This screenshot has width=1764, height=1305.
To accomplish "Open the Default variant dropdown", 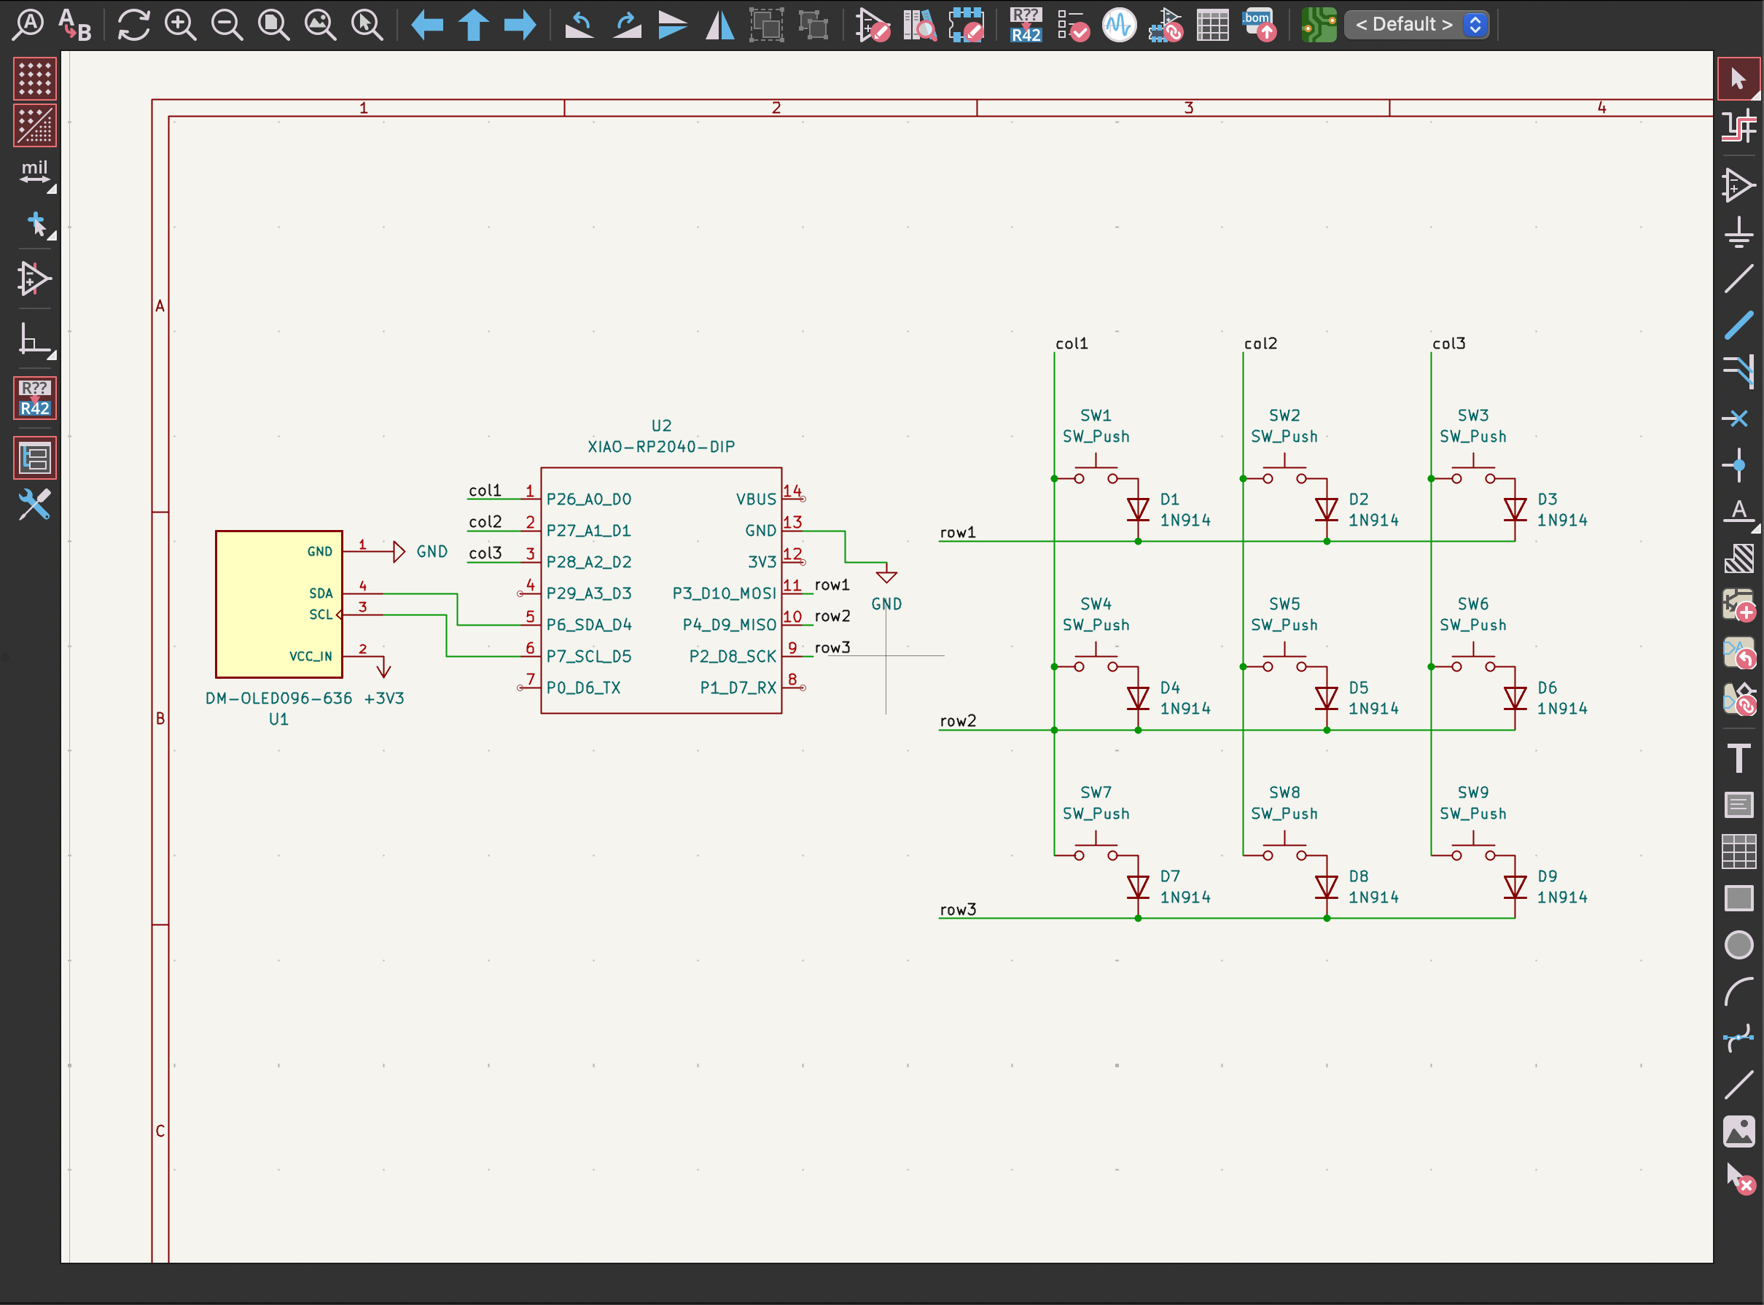I will [x=1417, y=25].
